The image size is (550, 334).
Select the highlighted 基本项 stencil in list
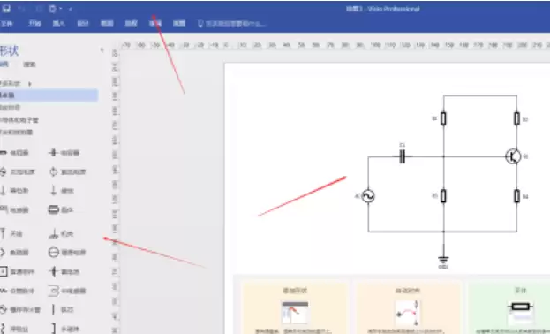[x=49, y=95]
